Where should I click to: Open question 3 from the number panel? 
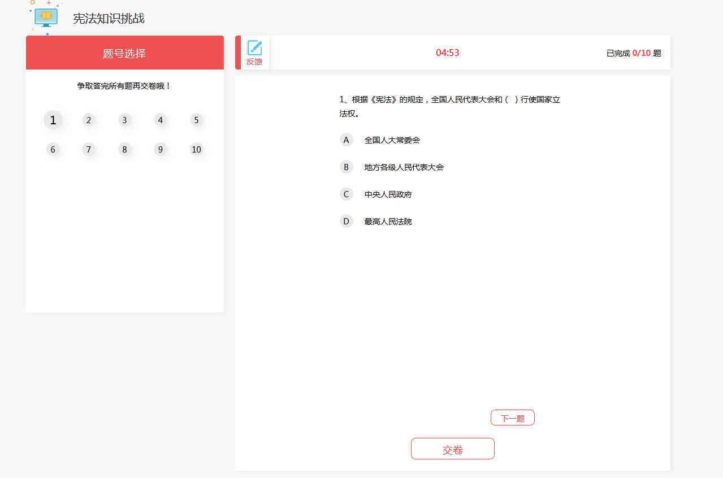point(124,120)
